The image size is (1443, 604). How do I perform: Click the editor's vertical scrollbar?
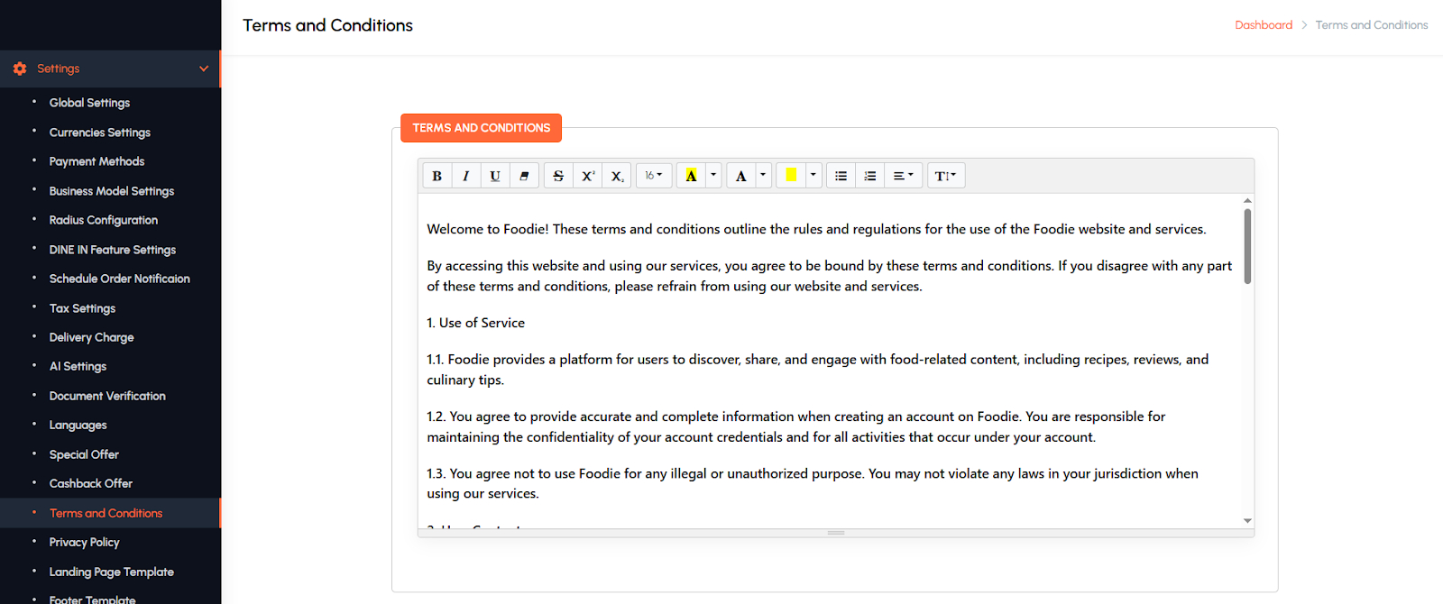coord(1247,246)
